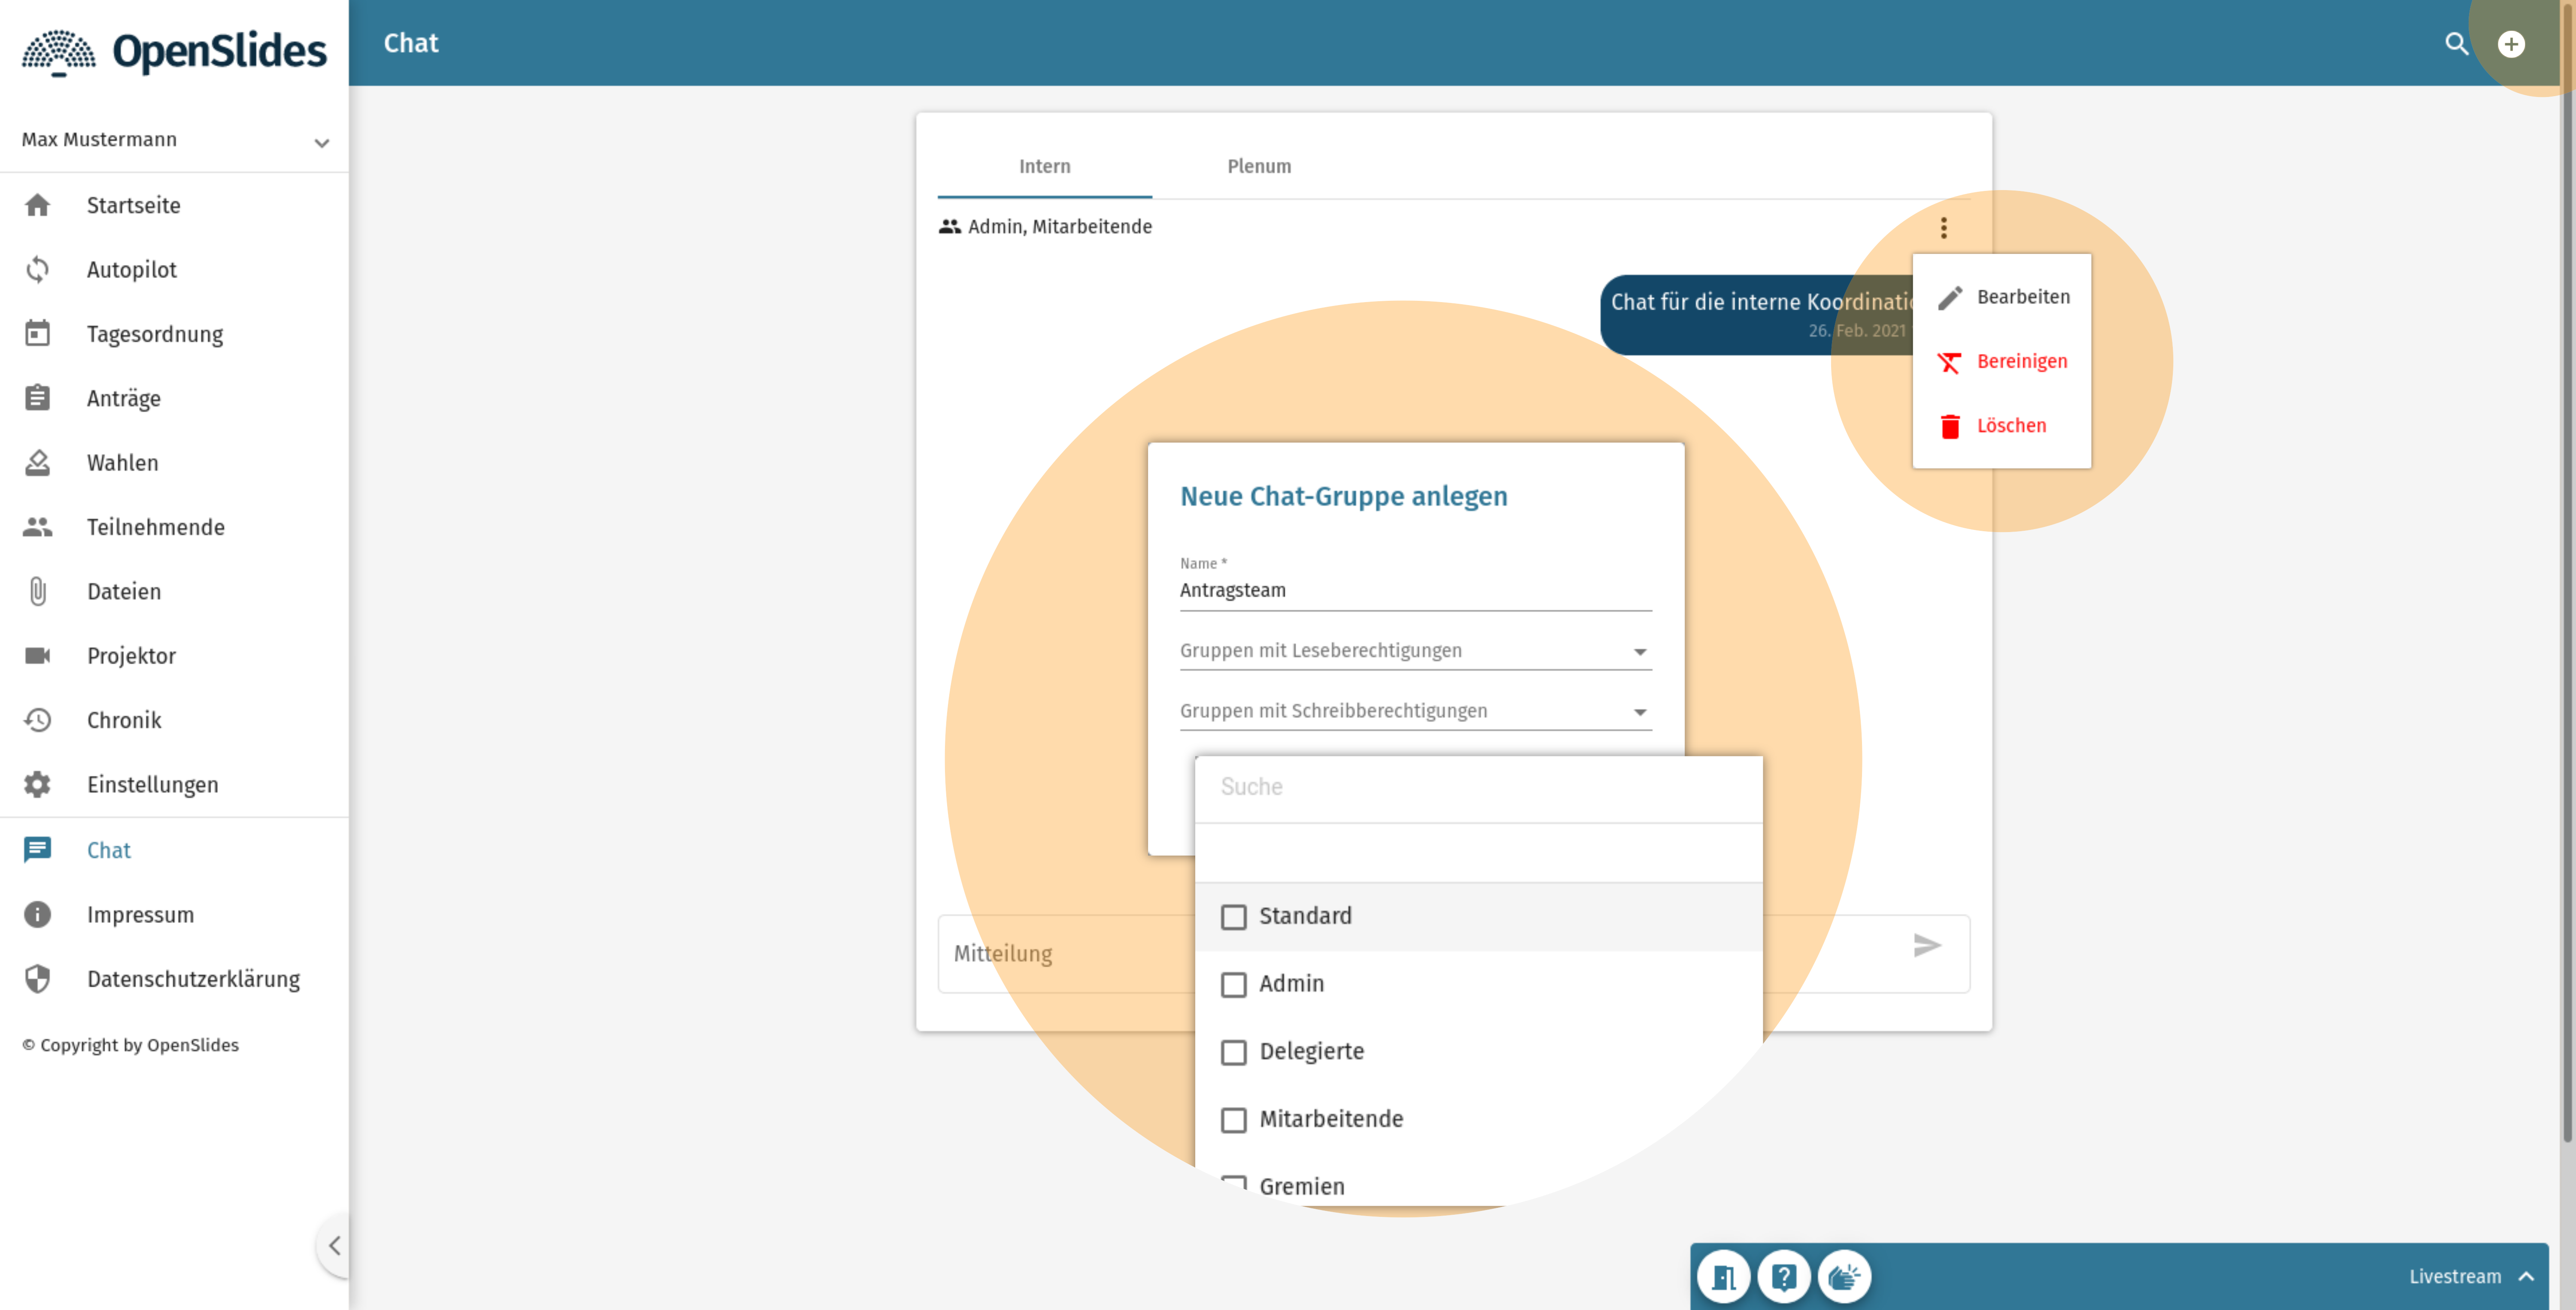Select Löschen from the context menu
The image size is (2576, 1310).
click(x=2001, y=426)
